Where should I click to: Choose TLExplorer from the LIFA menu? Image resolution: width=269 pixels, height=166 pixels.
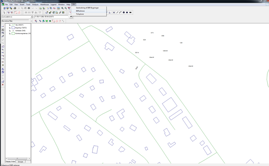80,14
